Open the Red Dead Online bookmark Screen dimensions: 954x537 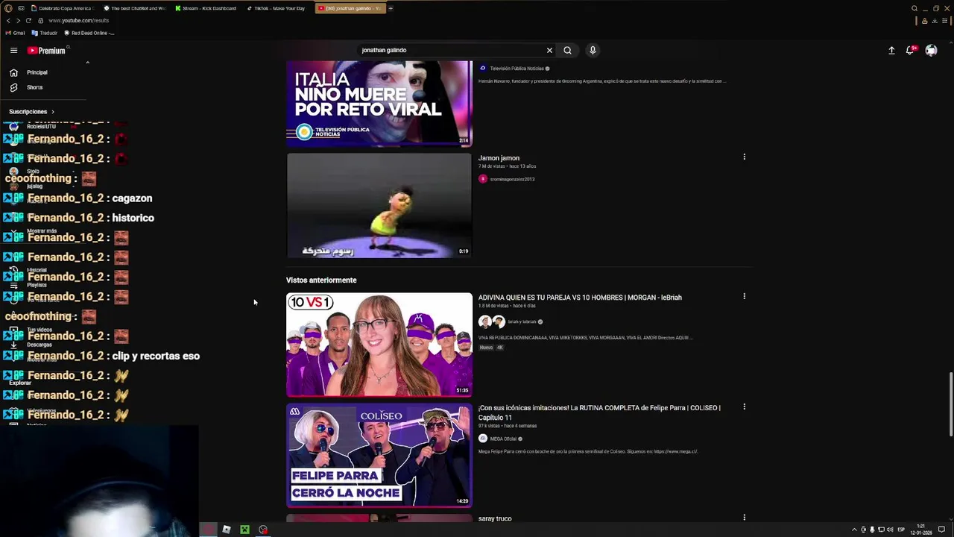[89, 33]
